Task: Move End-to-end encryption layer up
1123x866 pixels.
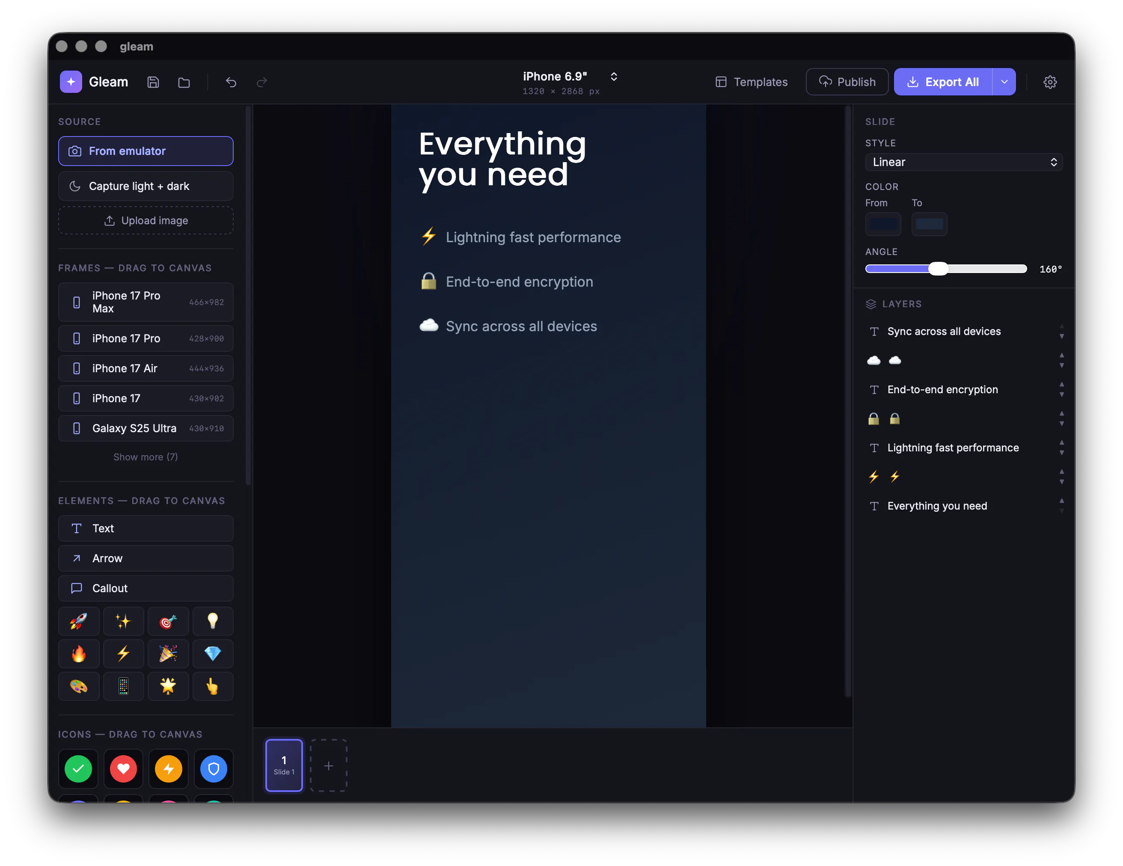Action: [1062, 384]
